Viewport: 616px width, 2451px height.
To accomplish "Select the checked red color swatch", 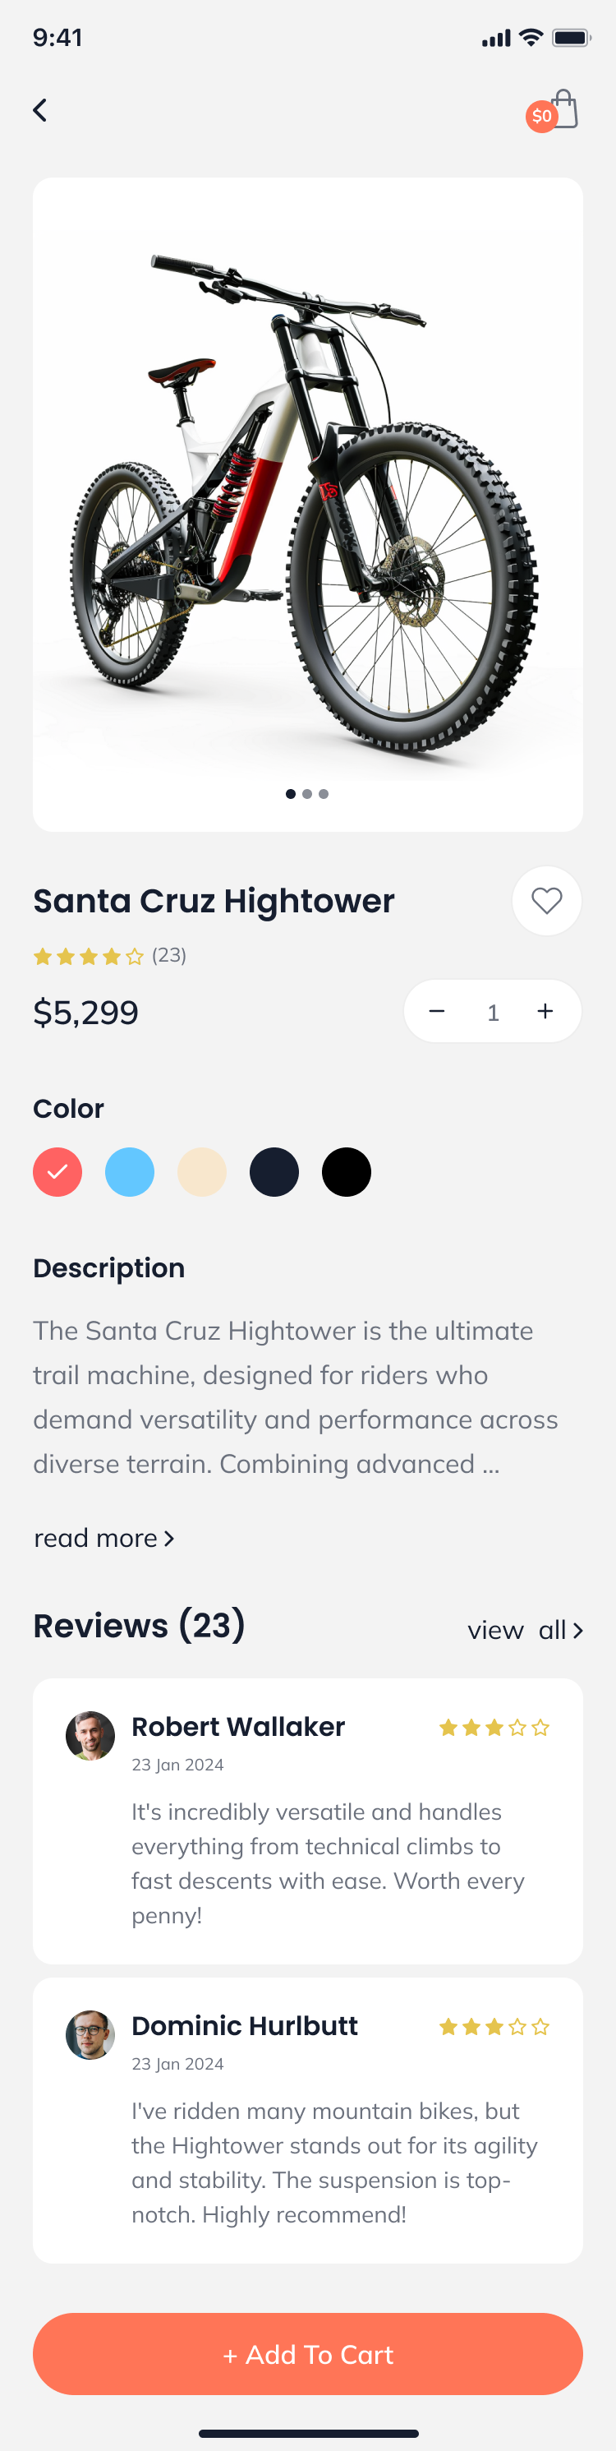I will tap(58, 1172).
